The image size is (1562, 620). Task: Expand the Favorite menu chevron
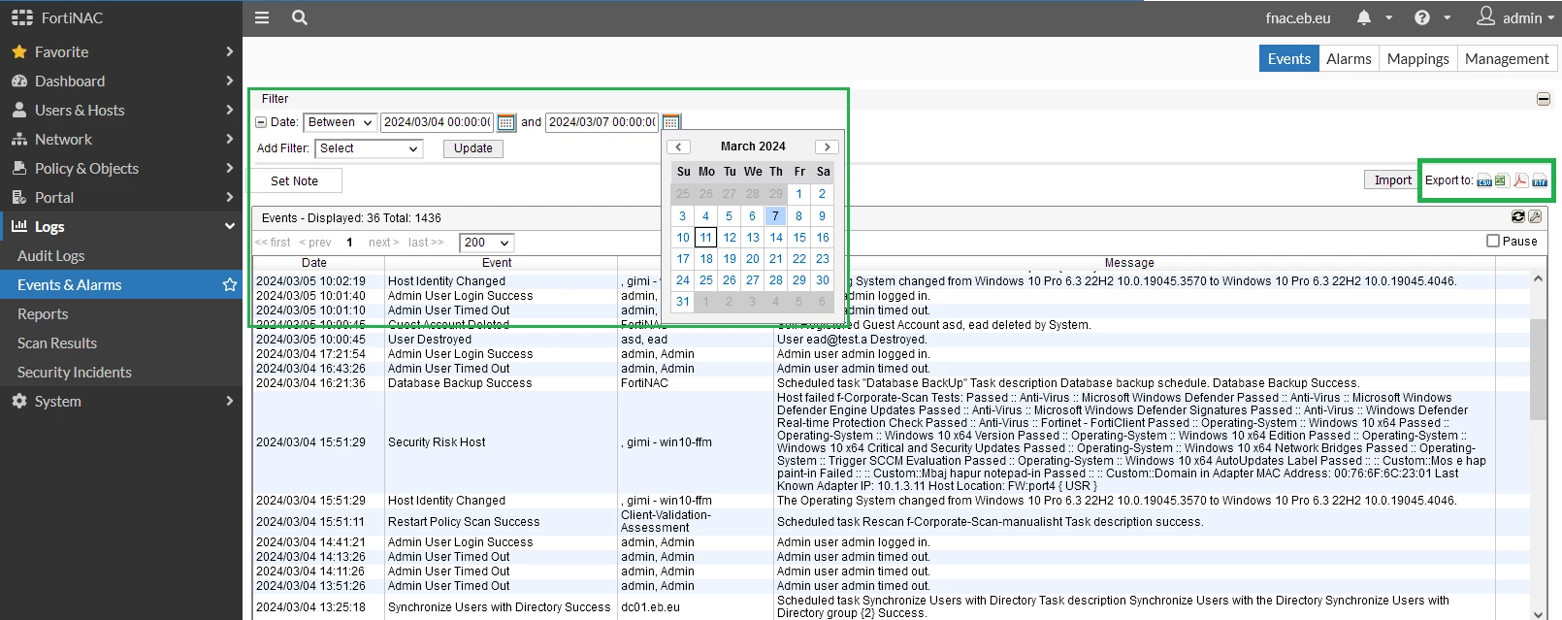229,51
